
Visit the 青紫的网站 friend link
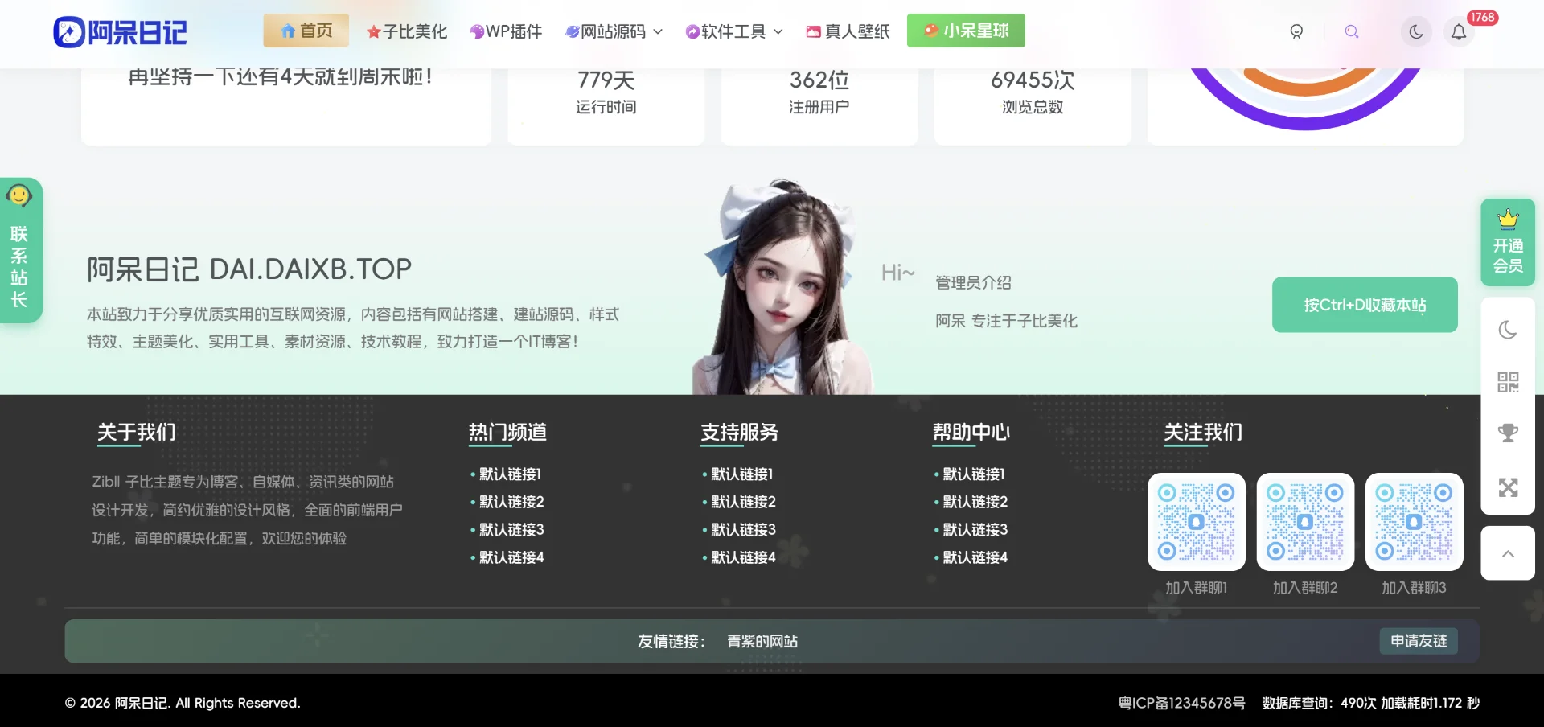pos(761,641)
